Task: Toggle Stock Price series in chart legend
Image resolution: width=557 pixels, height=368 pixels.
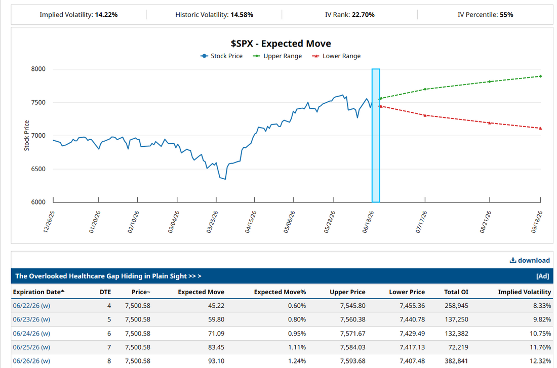Action: coord(221,56)
